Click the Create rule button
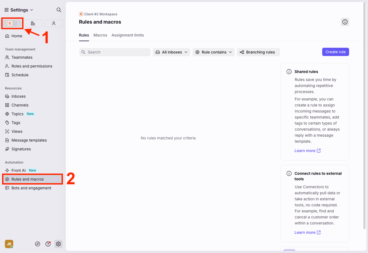Image resolution: width=368 pixels, height=253 pixels. pos(335,52)
